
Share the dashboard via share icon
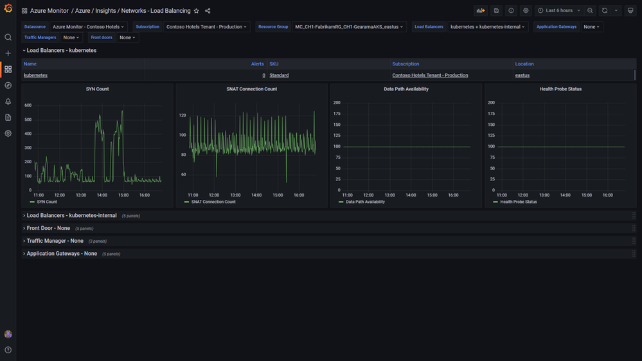click(x=208, y=11)
